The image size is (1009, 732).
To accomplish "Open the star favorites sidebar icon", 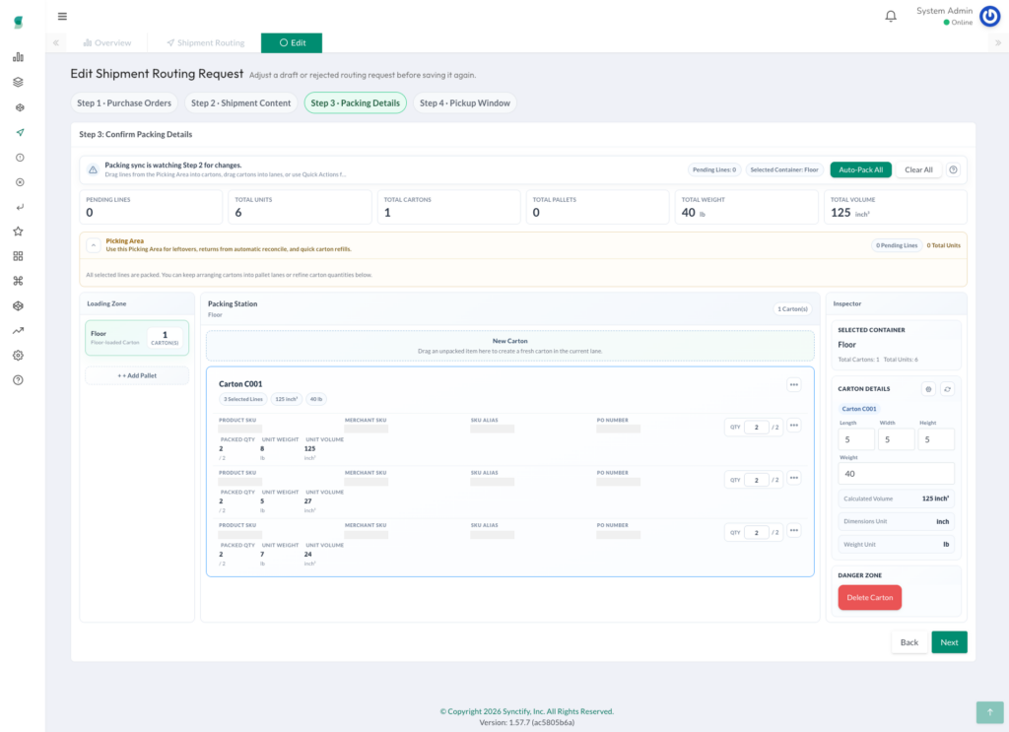I will 18,232.
